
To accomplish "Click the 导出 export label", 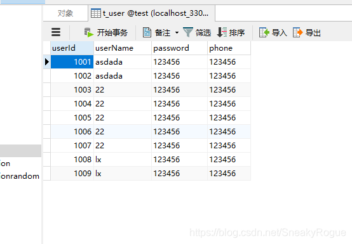I will (313, 33).
